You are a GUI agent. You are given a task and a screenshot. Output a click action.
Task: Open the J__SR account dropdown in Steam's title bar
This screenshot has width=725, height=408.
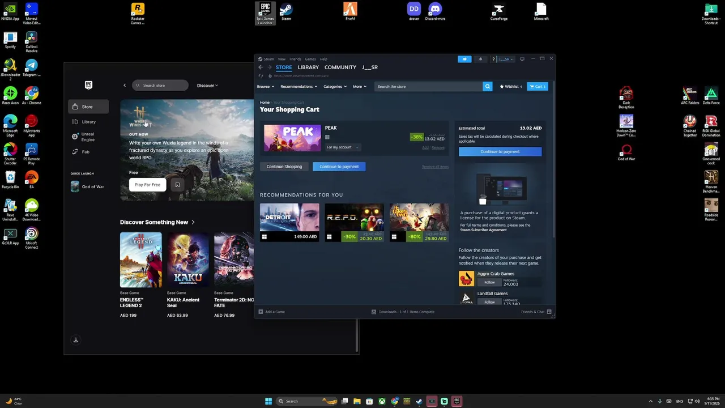(x=505, y=59)
